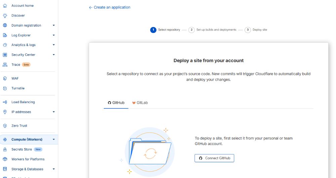This screenshot has width=336, height=178.
Task: Select the GitHub tab
Action: pos(116,103)
